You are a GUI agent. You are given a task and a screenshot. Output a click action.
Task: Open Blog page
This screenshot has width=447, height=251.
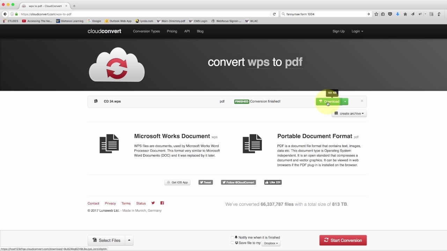(200, 31)
